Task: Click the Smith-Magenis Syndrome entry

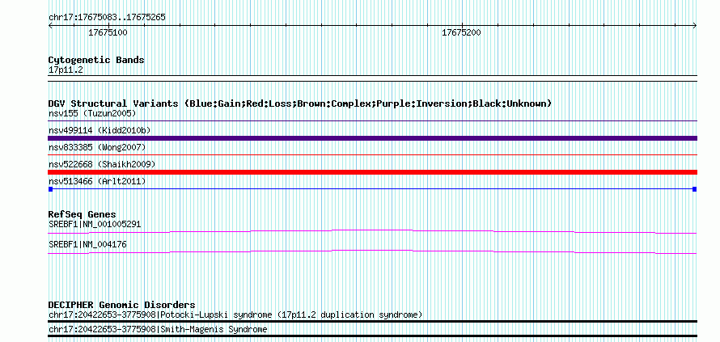Action: pos(158,330)
